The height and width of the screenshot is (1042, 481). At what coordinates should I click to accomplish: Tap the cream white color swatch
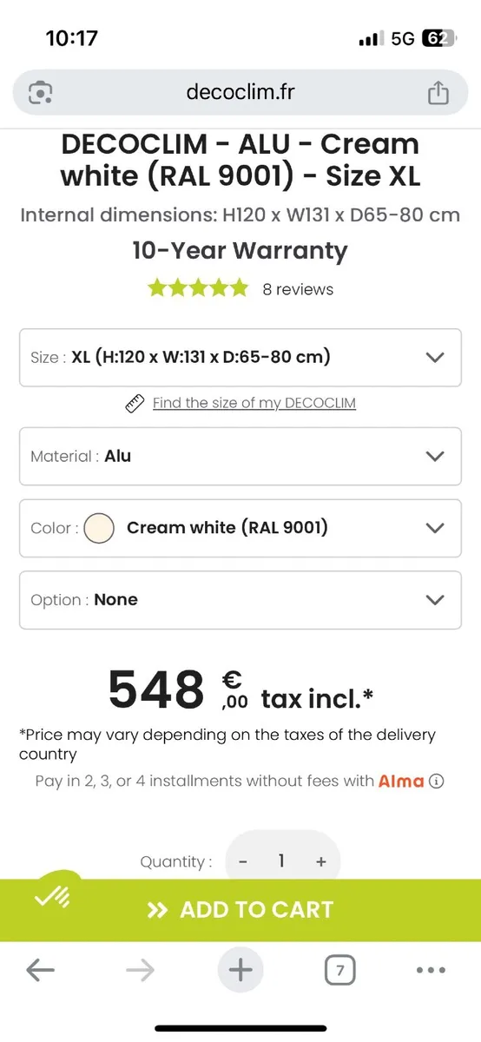[x=100, y=528]
